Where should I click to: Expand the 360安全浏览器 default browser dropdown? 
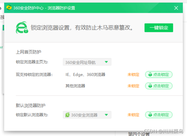[x=87, y=115]
